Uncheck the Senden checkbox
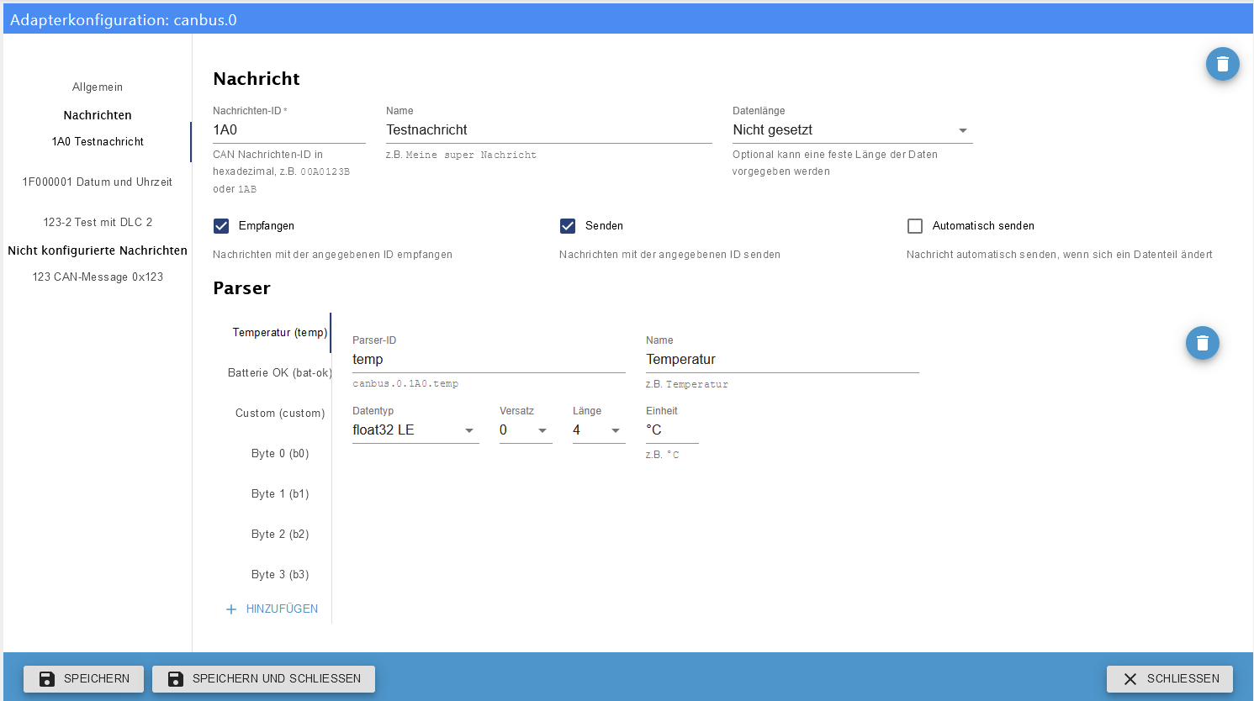 pyautogui.click(x=568, y=226)
